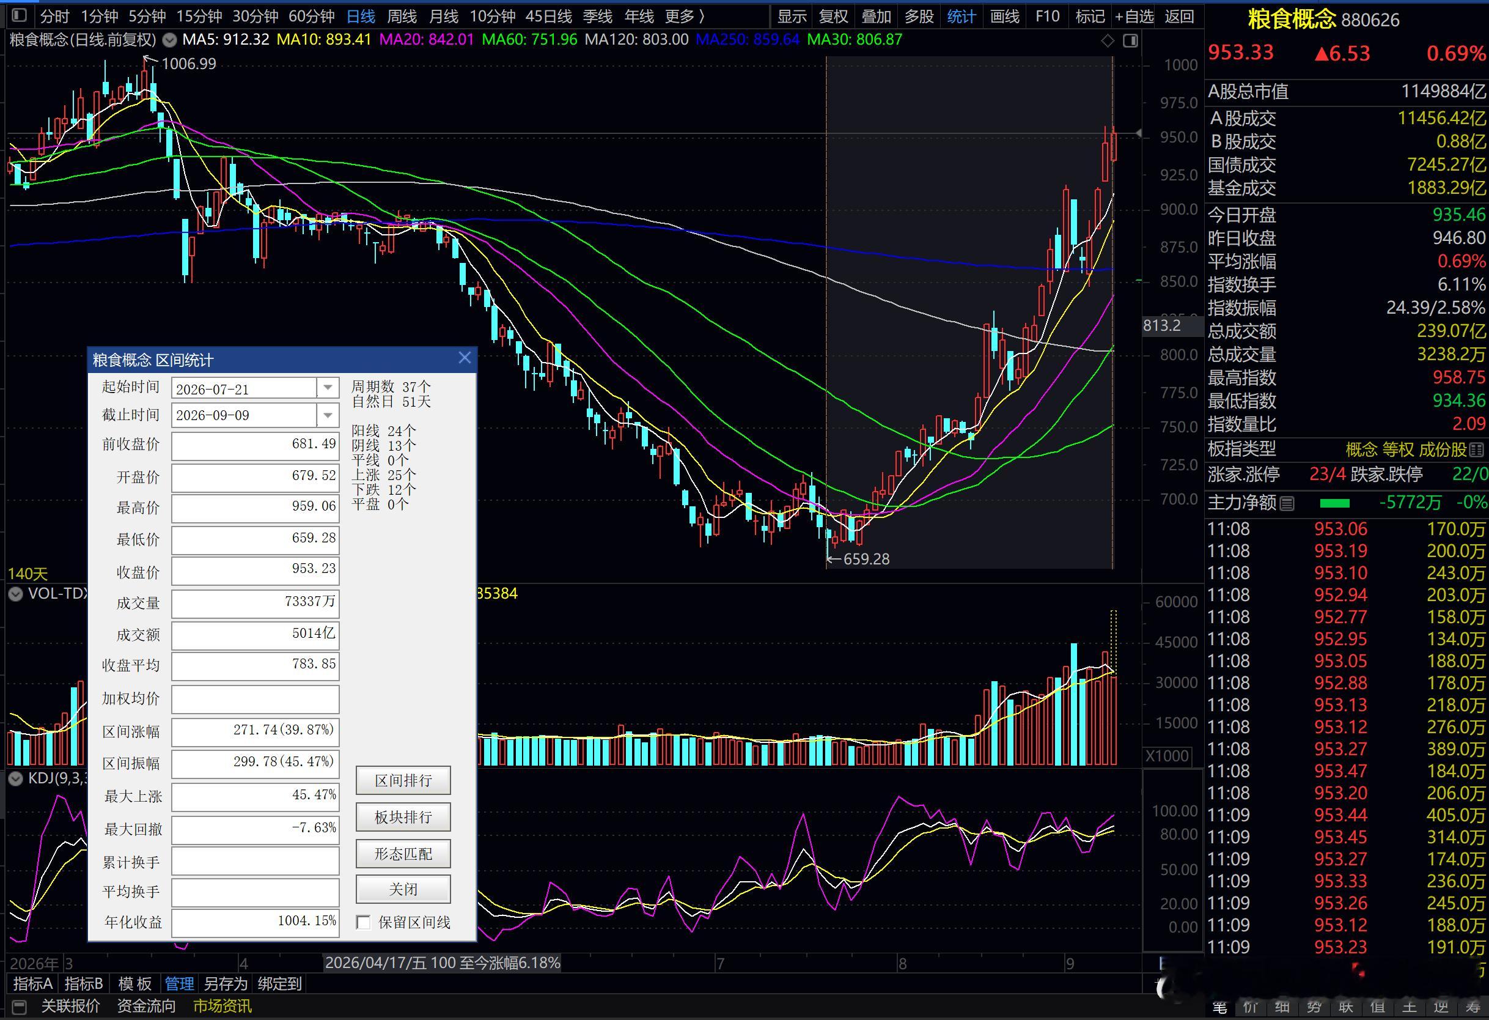The image size is (1489, 1020).
Task: Select the 周线 period tab
Action: (402, 16)
